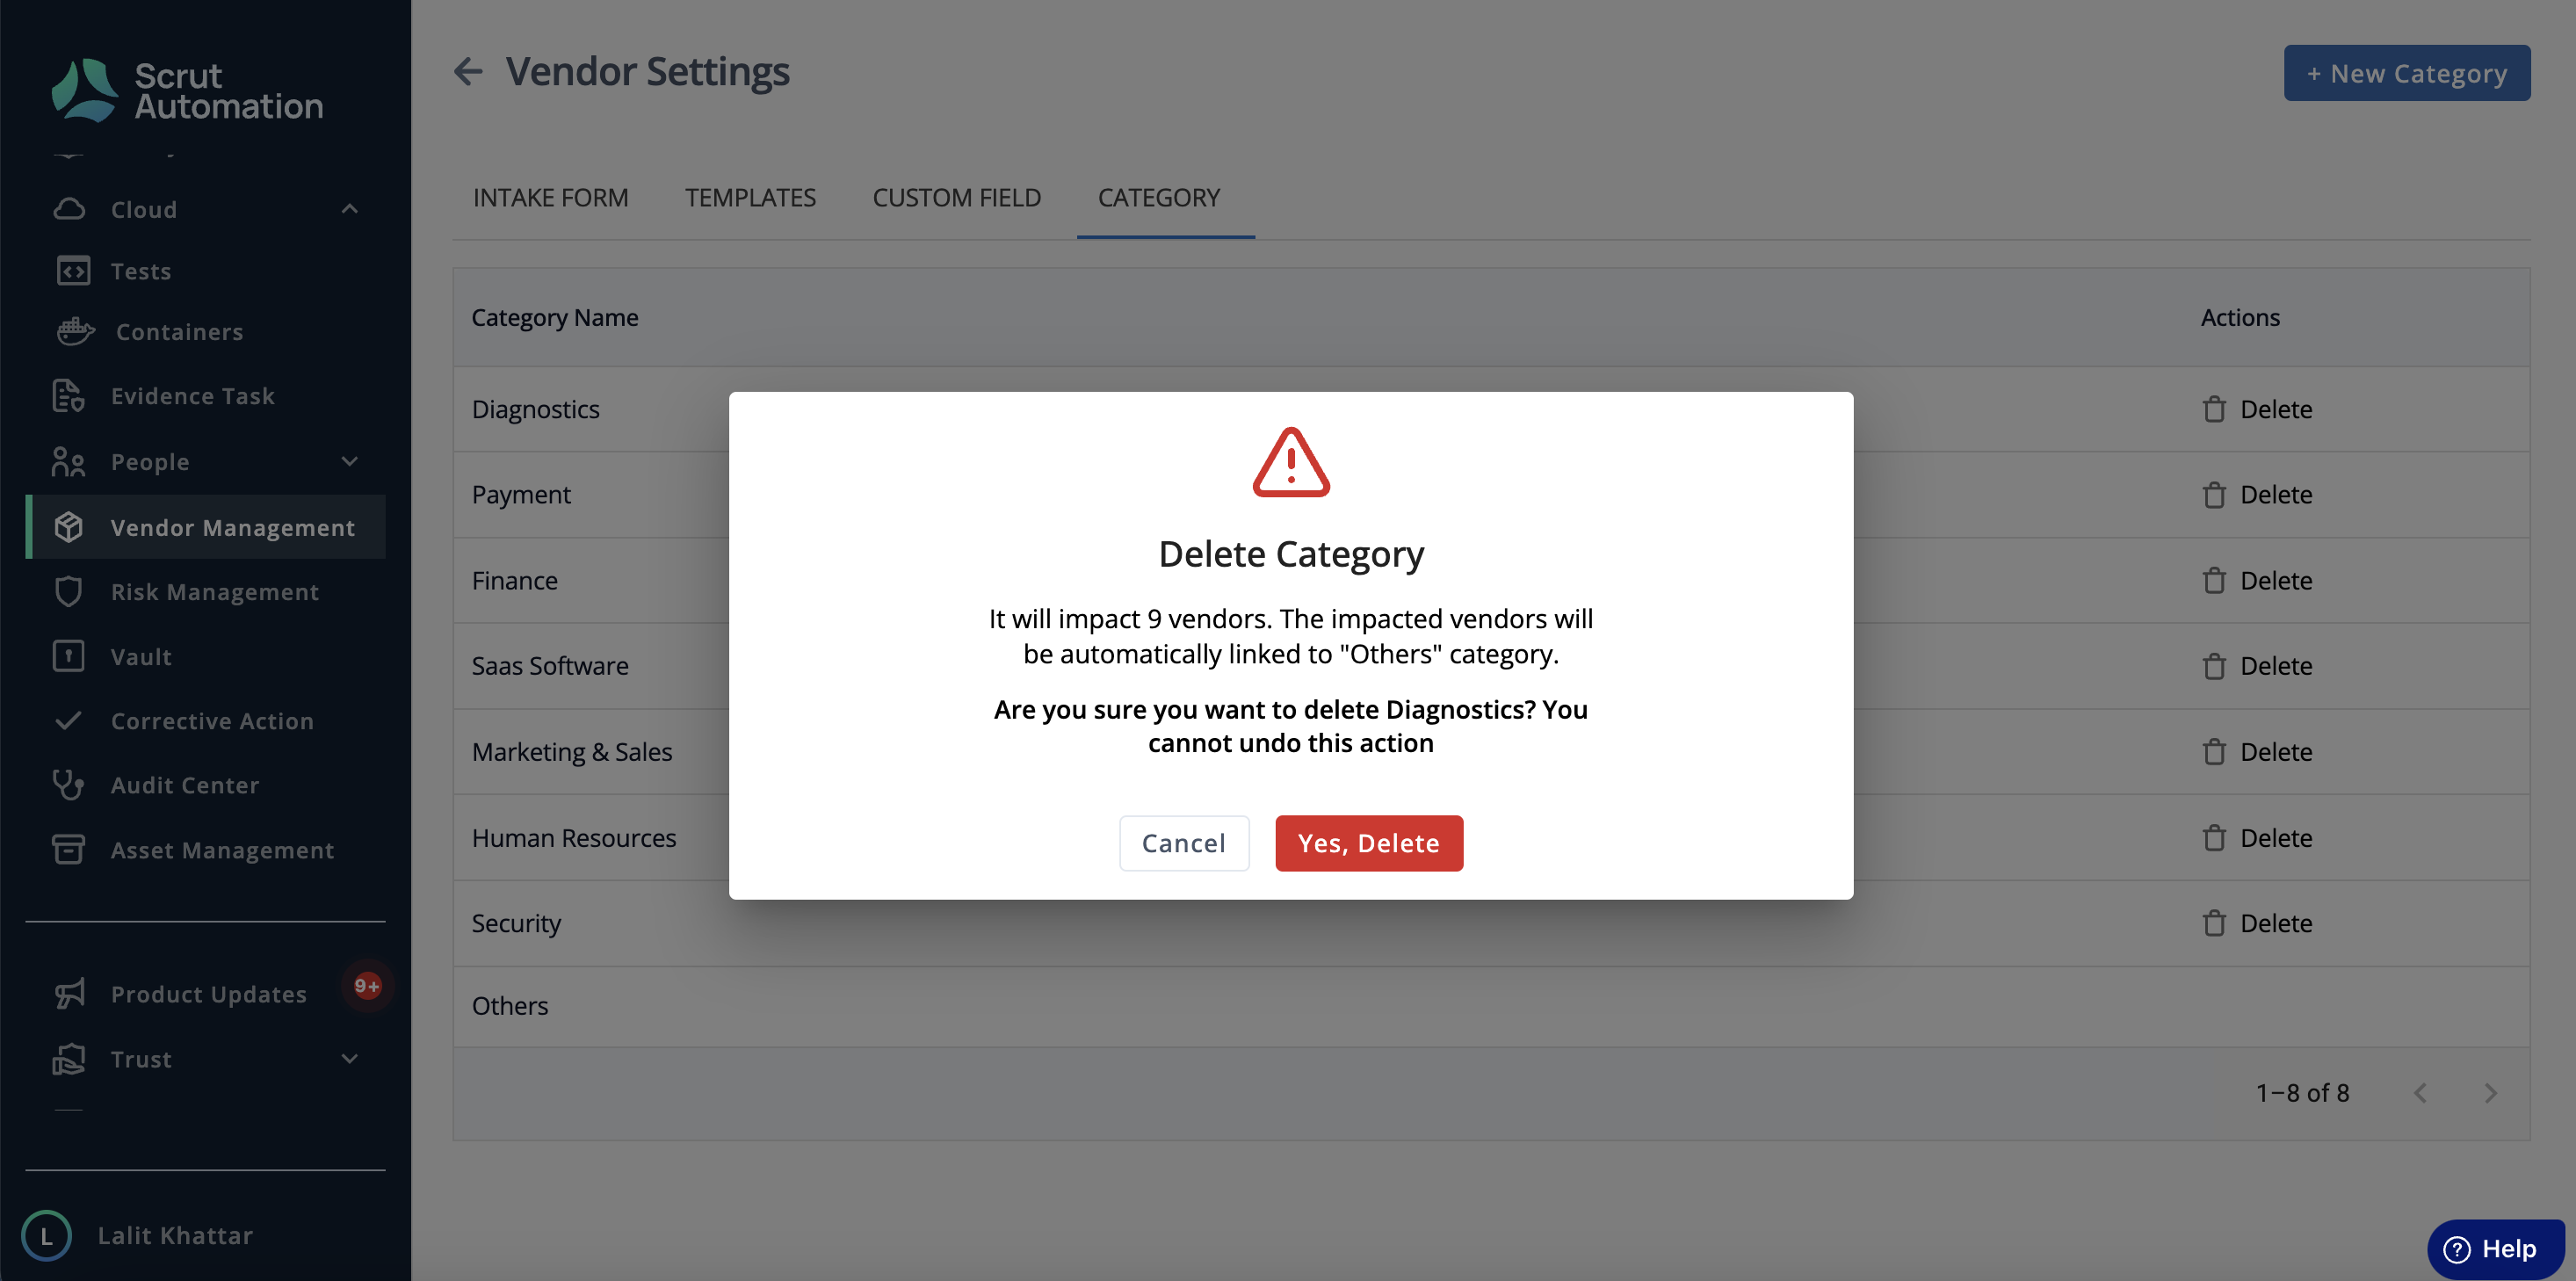Screen dimensions: 2576x1281
Task: Open the Audit Center stethoscope icon
Action: point(68,785)
